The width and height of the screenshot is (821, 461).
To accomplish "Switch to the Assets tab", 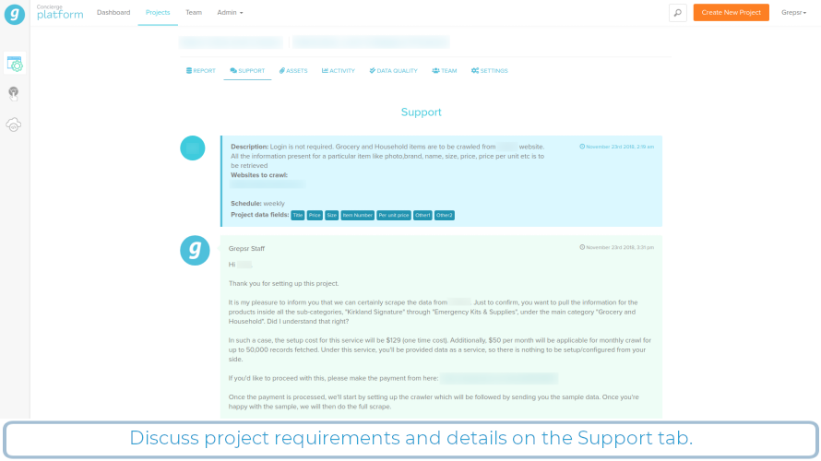I will tap(293, 71).
